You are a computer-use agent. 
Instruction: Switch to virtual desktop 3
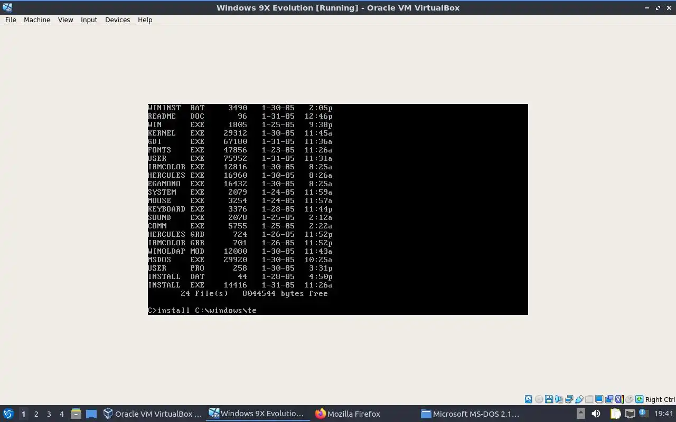coord(49,414)
